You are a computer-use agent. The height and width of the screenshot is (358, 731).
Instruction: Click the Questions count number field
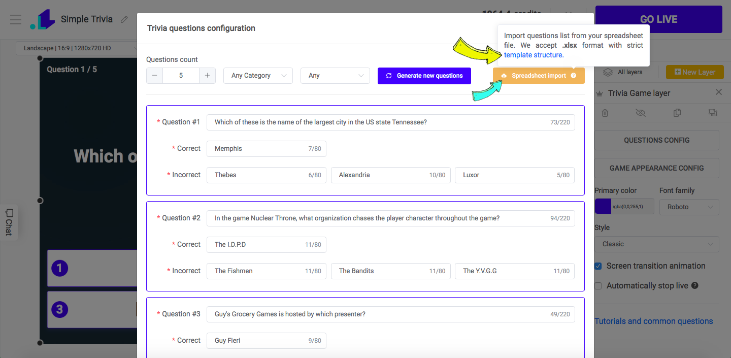181,76
